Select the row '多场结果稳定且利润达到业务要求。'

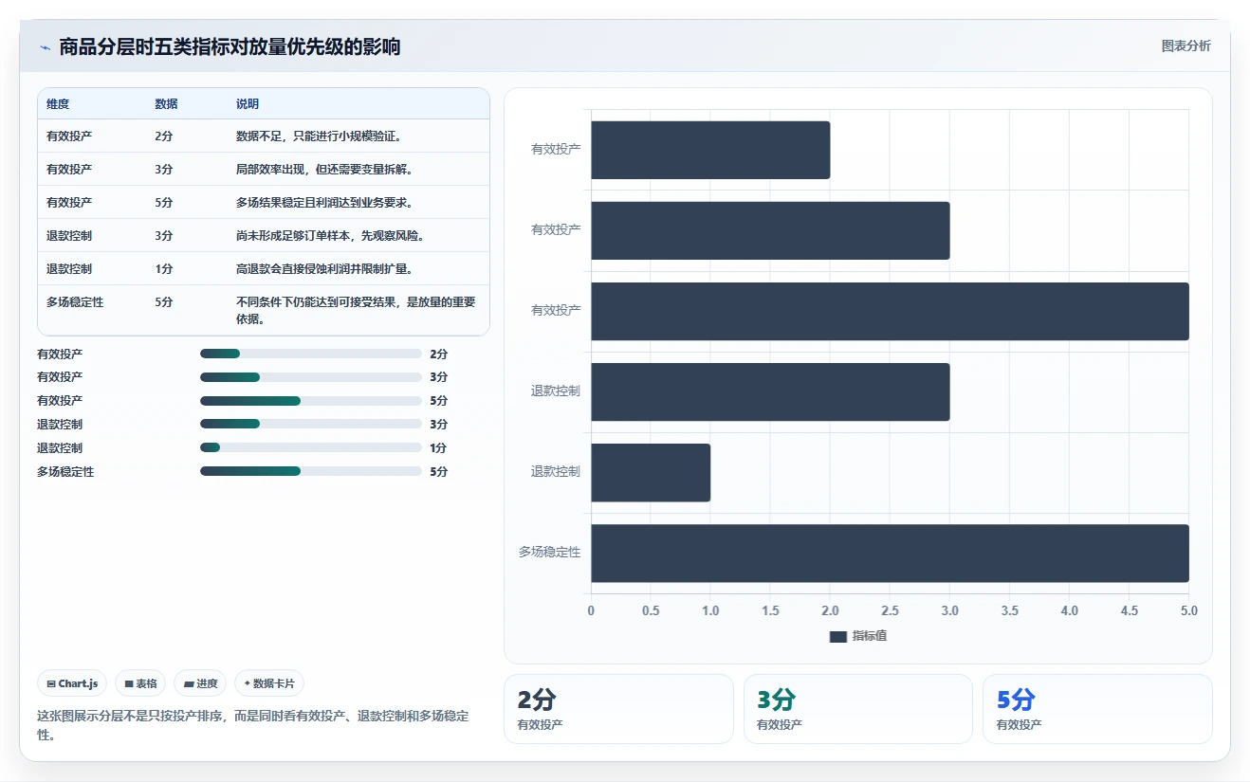(x=264, y=202)
